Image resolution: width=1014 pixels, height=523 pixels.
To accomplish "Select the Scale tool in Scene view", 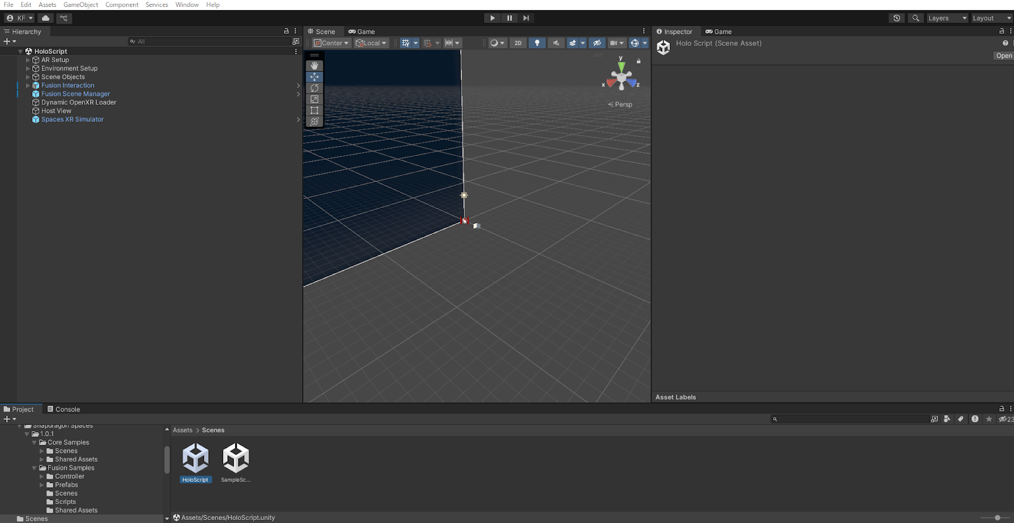I will (x=314, y=100).
